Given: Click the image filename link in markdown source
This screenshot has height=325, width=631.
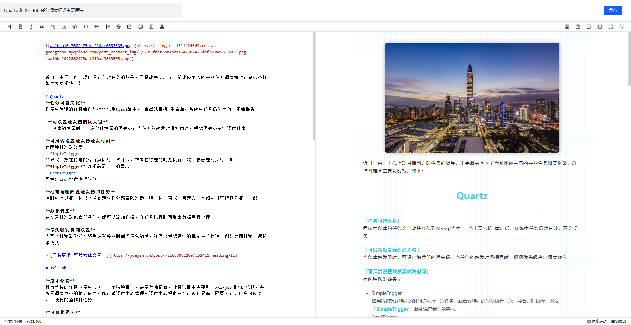Looking at the screenshot, I should 90,46.
